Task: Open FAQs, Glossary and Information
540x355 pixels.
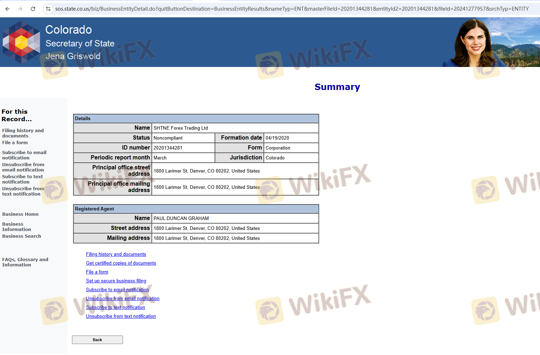Action: coord(25,262)
